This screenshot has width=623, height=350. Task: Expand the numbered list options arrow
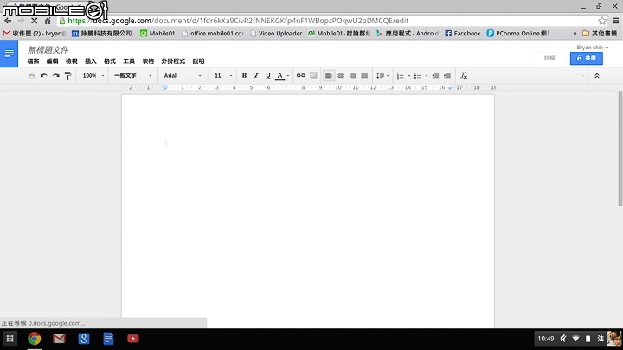[x=408, y=75]
